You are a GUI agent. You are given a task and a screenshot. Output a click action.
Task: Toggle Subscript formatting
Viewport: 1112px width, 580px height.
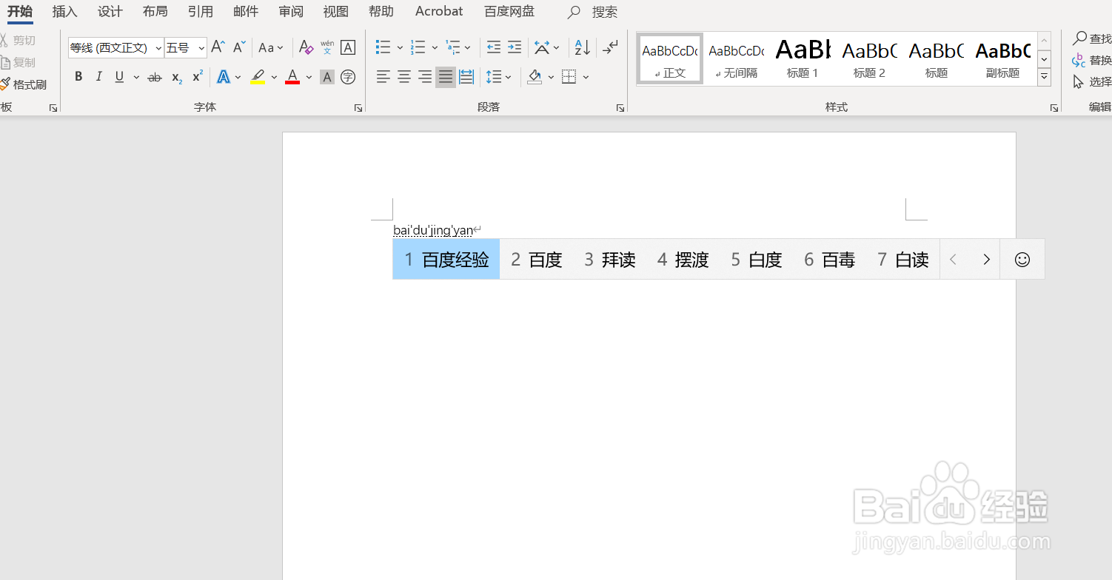(177, 77)
